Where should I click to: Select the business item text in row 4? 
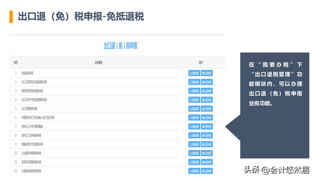(x=34, y=100)
